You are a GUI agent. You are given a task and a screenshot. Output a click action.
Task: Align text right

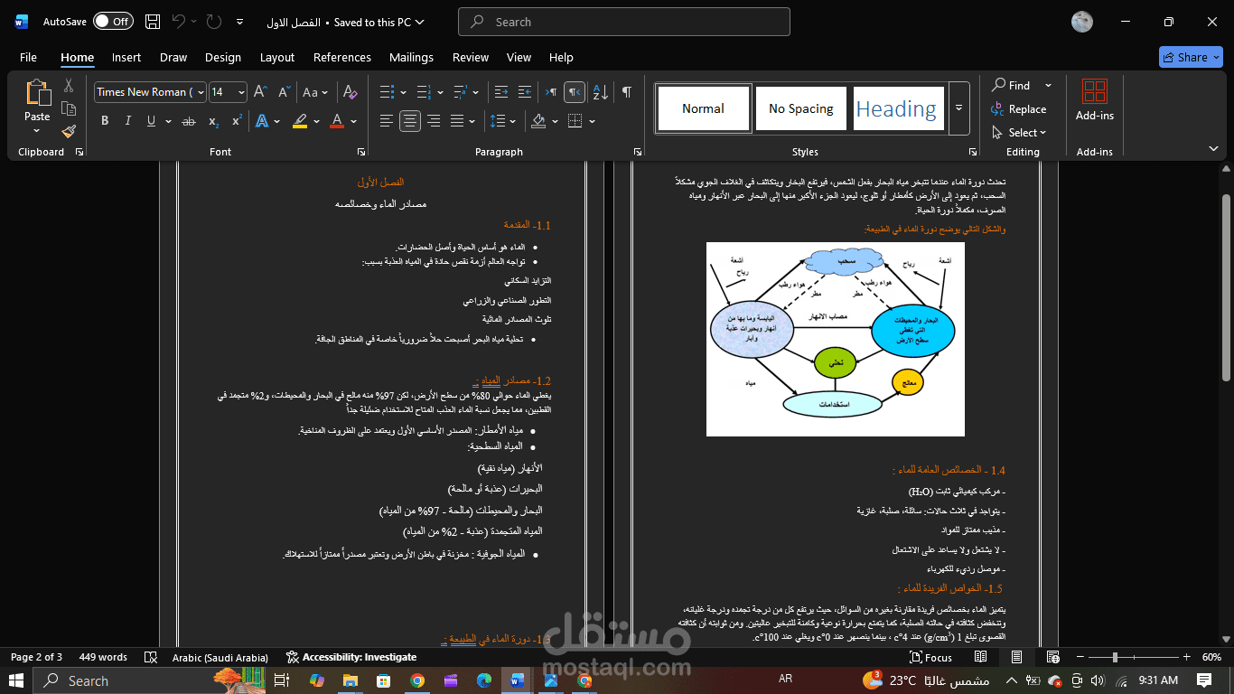click(x=434, y=121)
